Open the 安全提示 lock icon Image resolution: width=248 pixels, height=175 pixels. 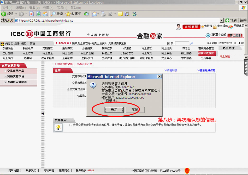point(215,27)
